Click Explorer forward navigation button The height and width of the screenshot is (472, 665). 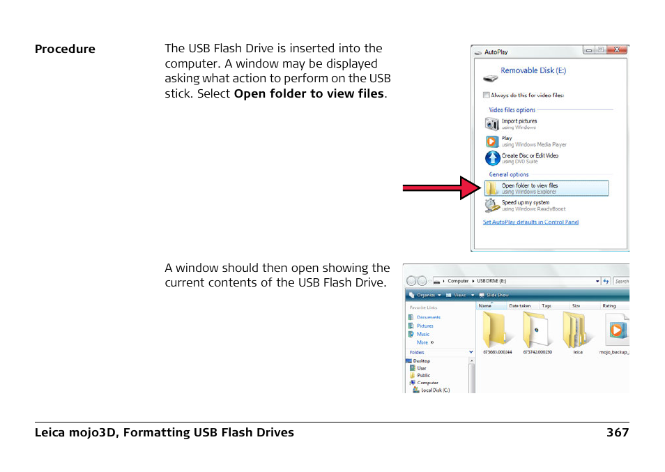(422, 281)
